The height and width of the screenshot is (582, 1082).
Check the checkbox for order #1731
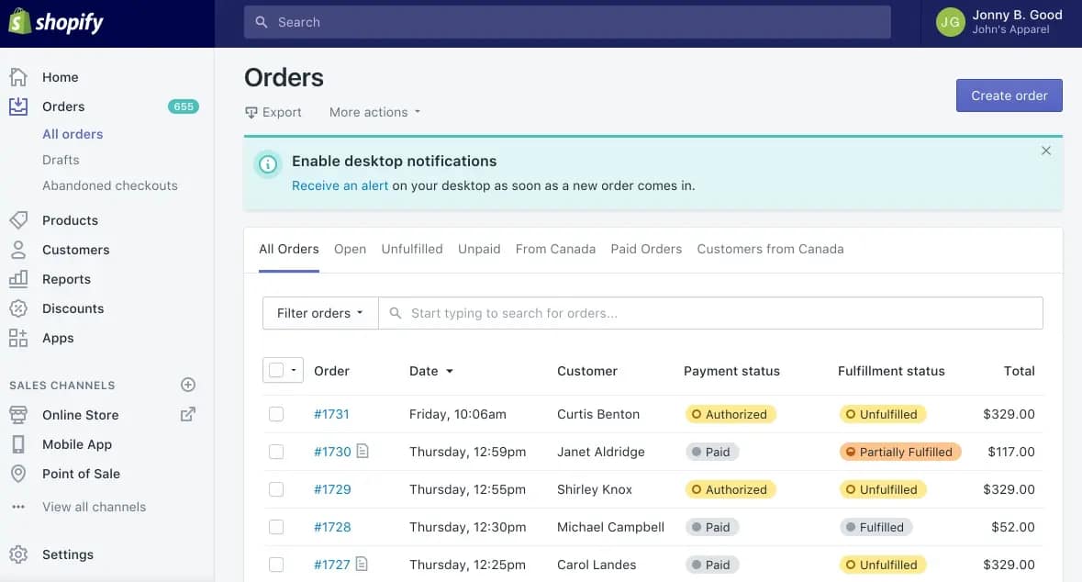click(x=277, y=414)
